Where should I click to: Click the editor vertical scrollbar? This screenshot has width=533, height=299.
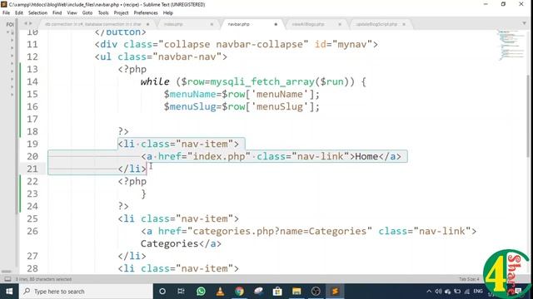click(x=529, y=115)
